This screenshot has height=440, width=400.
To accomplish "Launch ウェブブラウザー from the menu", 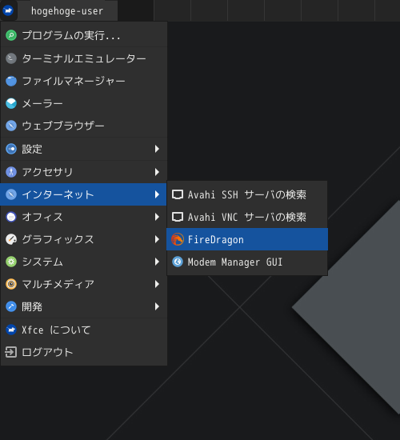I will click(x=84, y=126).
